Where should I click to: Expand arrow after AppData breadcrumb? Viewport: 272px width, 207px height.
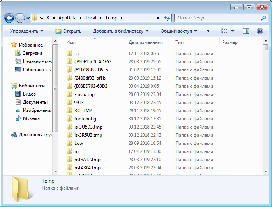tap(81, 18)
